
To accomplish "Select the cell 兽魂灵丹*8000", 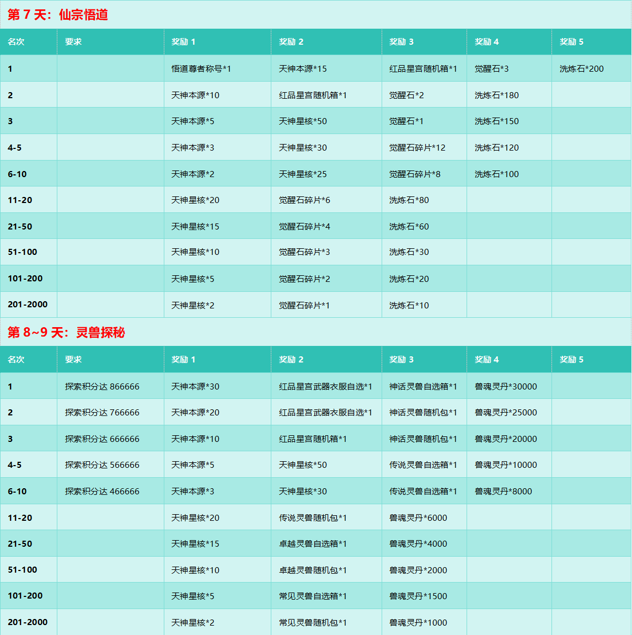I will coord(509,491).
